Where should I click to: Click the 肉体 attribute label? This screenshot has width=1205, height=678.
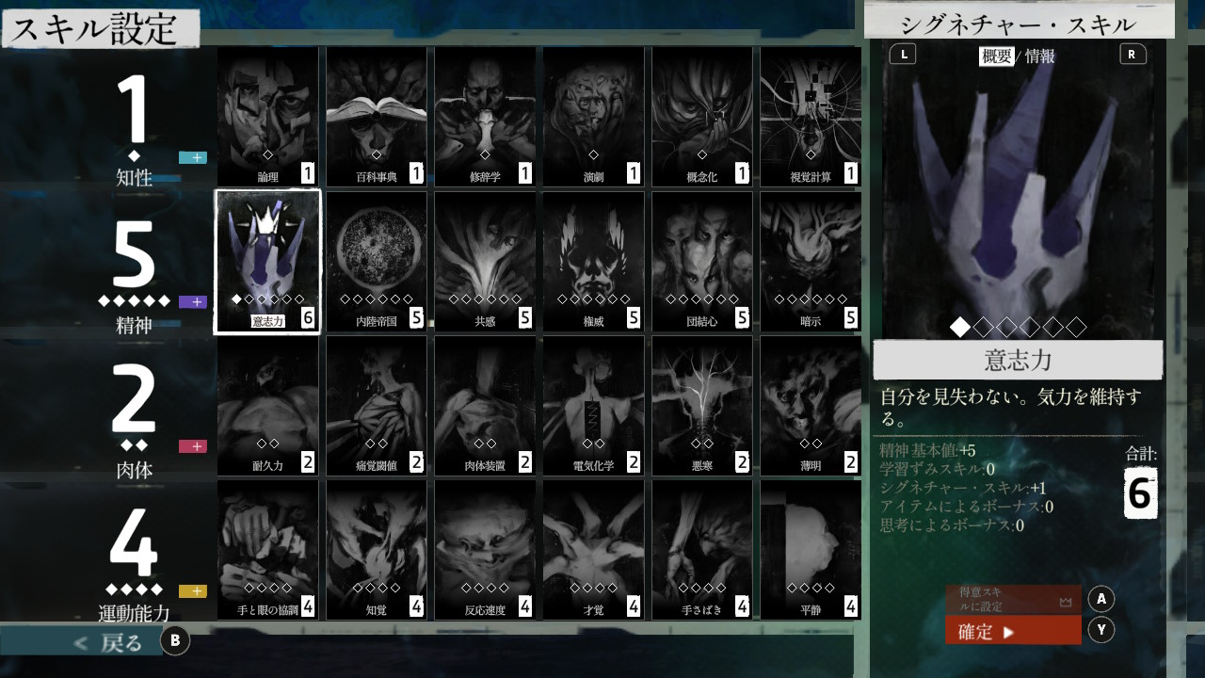click(x=134, y=469)
